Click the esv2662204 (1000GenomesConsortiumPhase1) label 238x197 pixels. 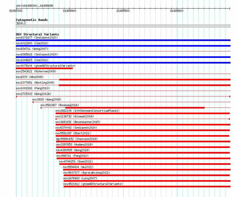[x=87, y=111]
